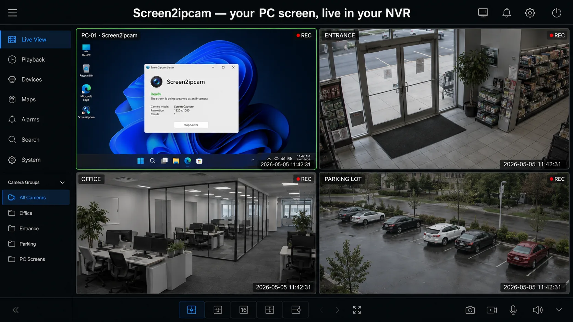Image resolution: width=573 pixels, height=322 pixels.
Task: Click ENTRANCE timestamp 2026-05-05 11:42:31
Action: tap(532, 164)
